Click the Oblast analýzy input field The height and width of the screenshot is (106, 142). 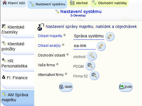84,46
